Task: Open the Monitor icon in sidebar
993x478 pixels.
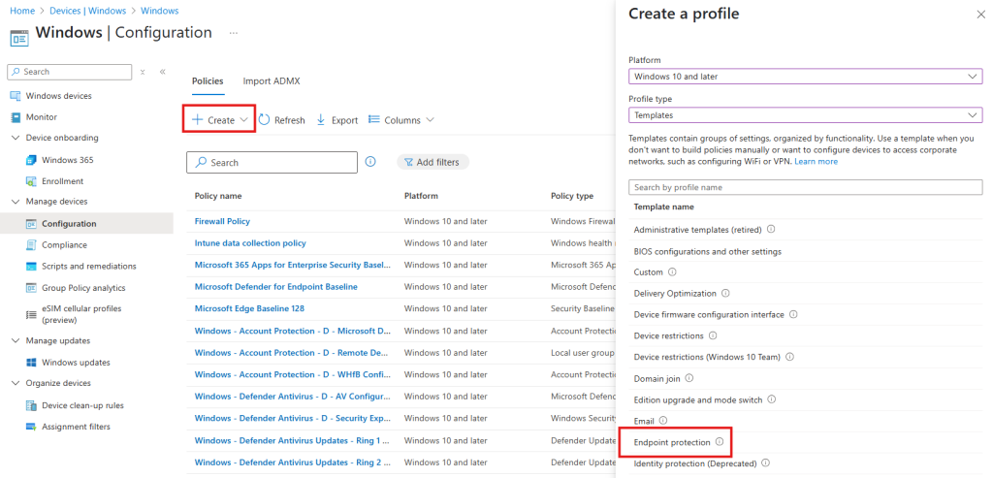Action: coord(16,117)
